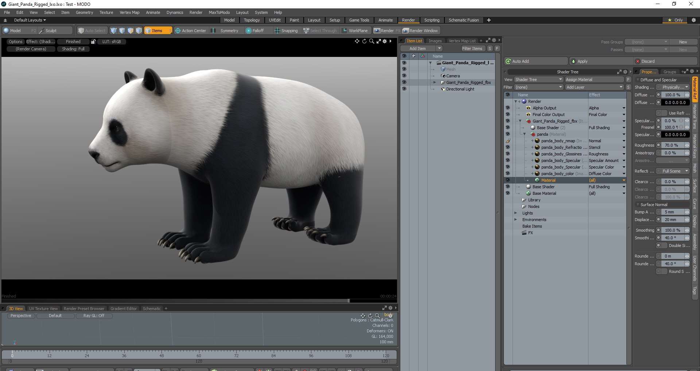
Task: Click the Symmetry toolbar icon
Action: pos(214,31)
